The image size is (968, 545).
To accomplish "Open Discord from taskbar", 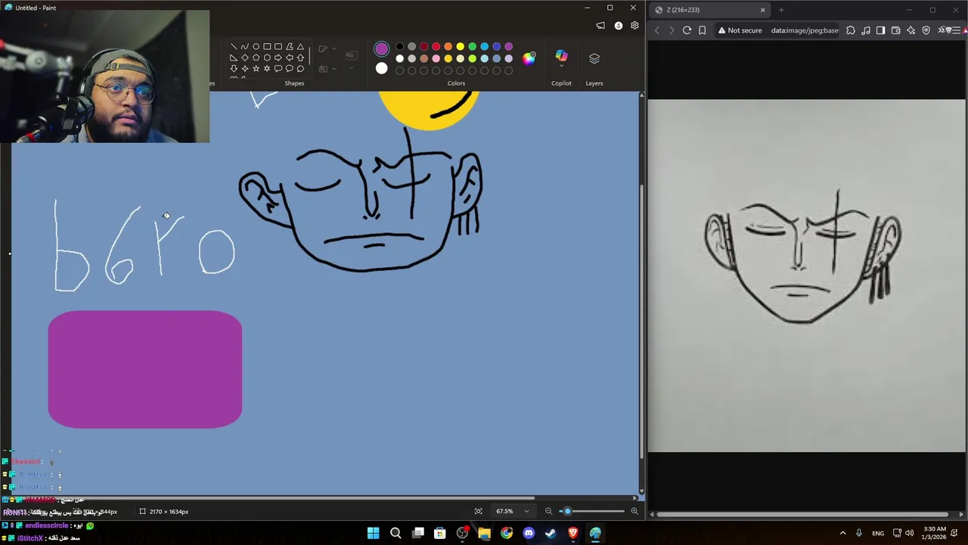I will (x=529, y=533).
